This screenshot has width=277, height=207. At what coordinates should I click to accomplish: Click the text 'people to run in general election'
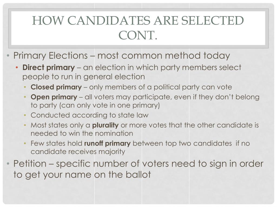point(84,77)
